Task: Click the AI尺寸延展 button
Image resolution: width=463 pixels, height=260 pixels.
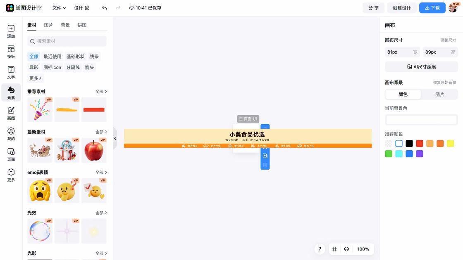Action: (421, 66)
